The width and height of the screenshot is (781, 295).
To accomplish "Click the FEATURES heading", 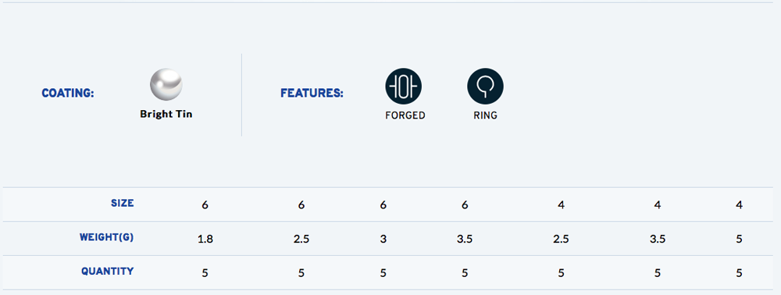I will pyautogui.click(x=312, y=93).
